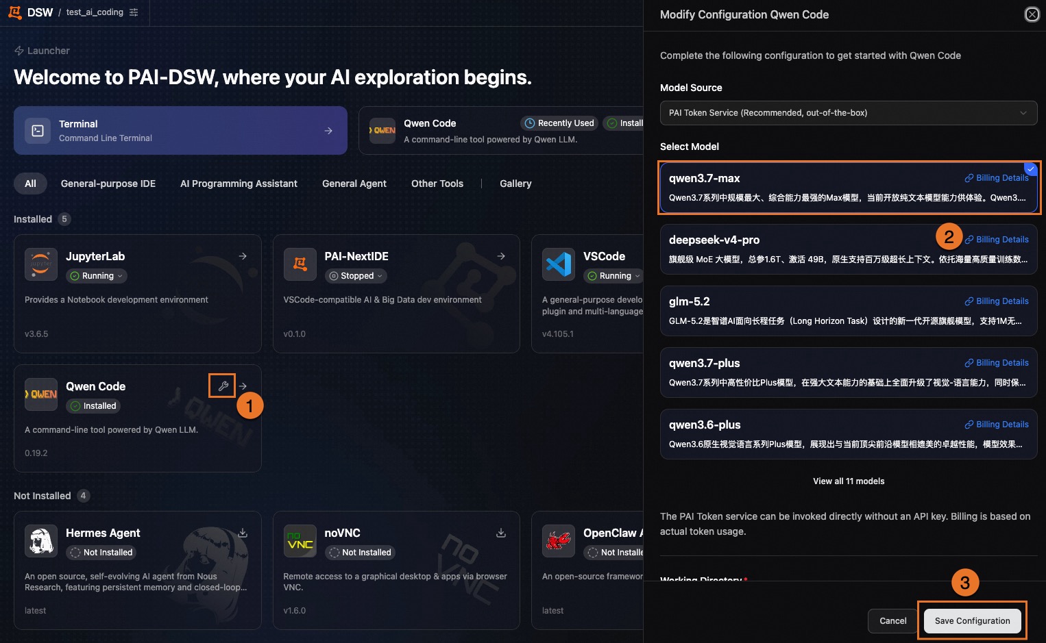The height and width of the screenshot is (643, 1046).
Task: Expand the JupyterLab Running status dropdown
Action: tap(97, 276)
